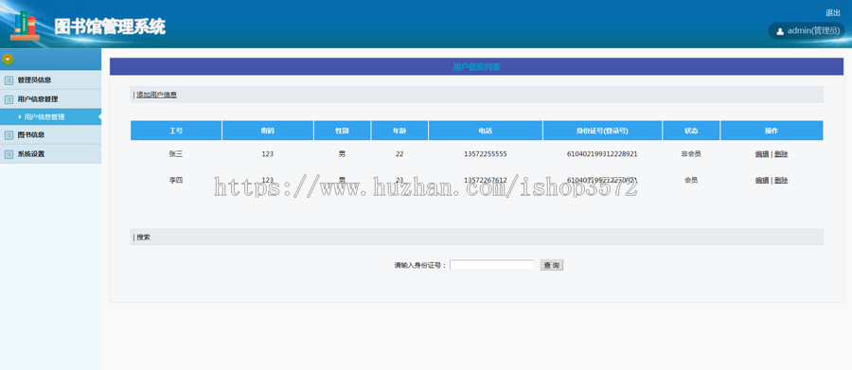Click the 图书信息 list icon
Image resolution: width=852 pixels, height=370 pixels.
[9, 134]
